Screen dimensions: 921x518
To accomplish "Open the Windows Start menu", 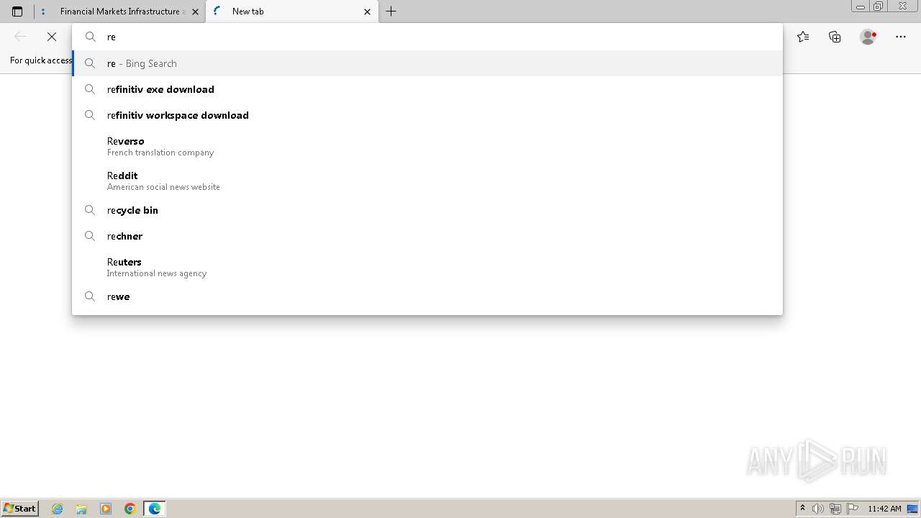I will click(x=19, y=508).
